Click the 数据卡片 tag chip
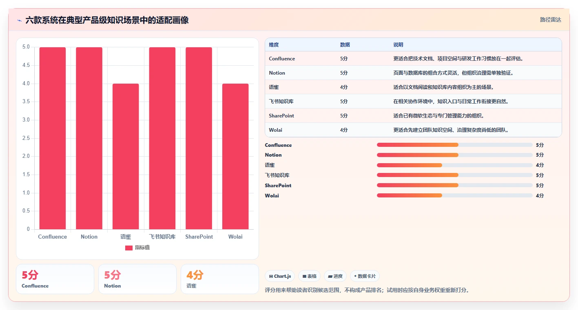This screenshot has width=578, height=310. pos(365,276)
